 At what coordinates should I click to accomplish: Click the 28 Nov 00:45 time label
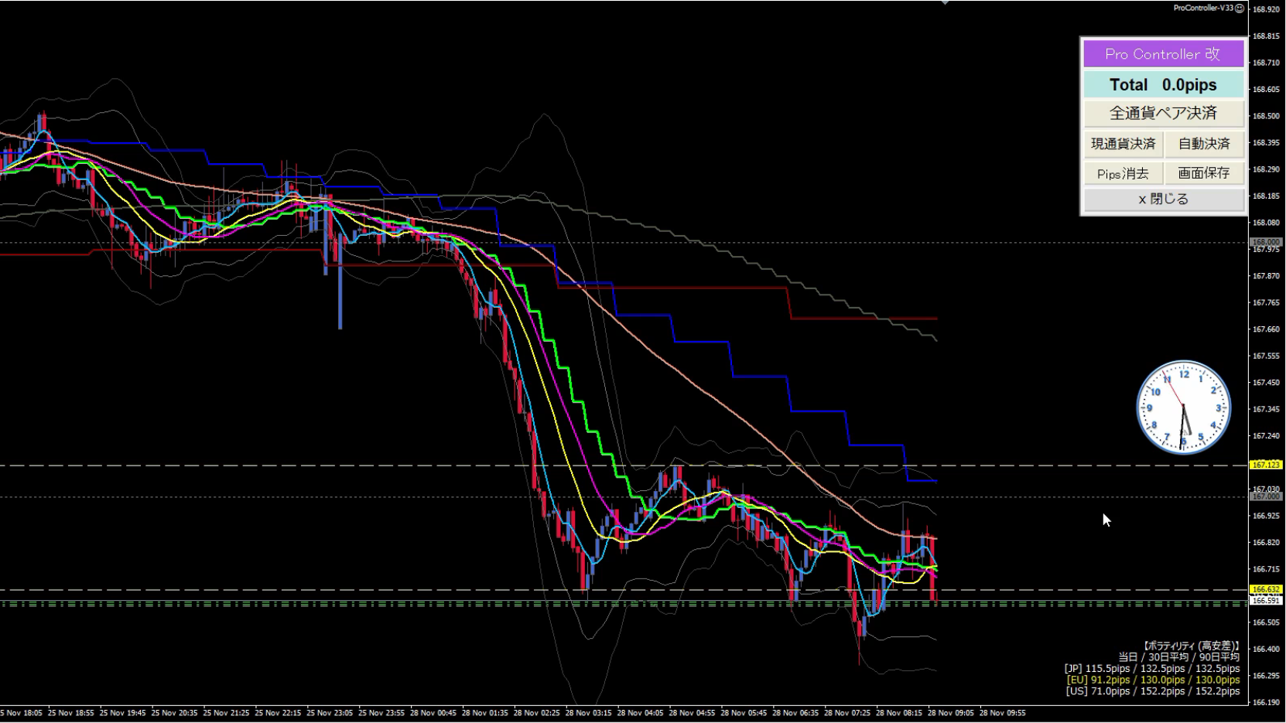(433, 713)
